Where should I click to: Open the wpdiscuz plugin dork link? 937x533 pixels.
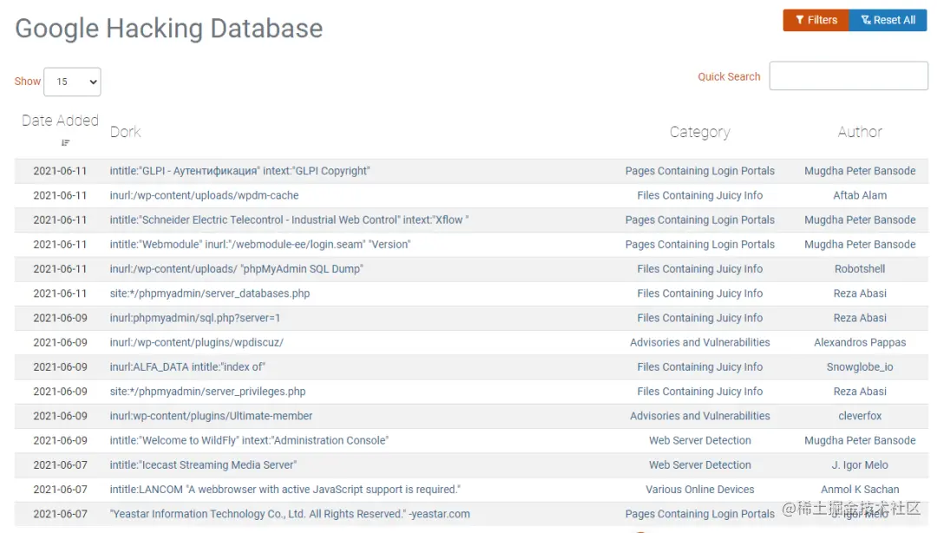[196, 342]
